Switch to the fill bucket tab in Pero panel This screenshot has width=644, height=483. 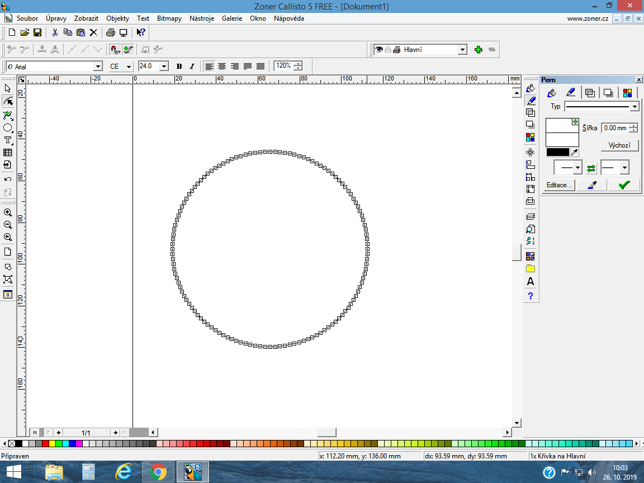coord(551,93)
